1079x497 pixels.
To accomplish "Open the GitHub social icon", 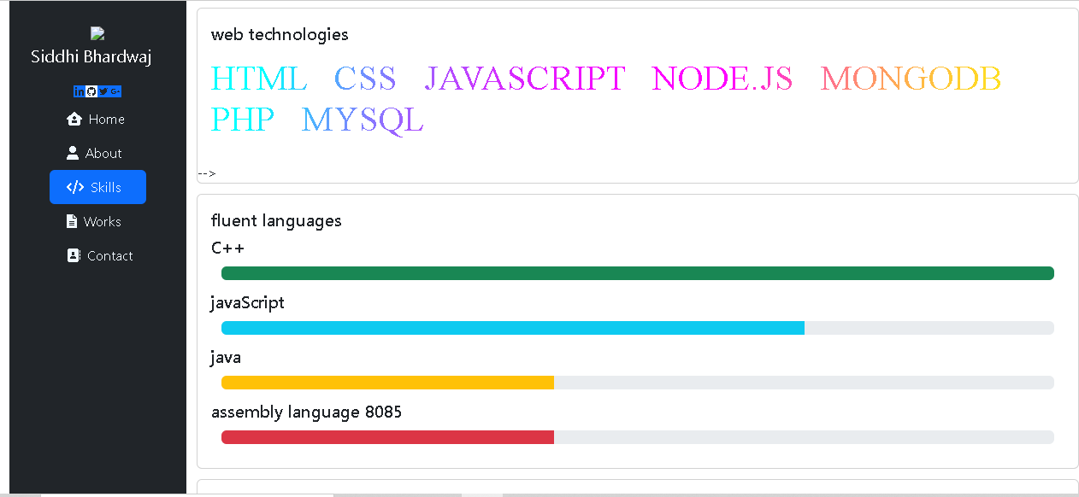I will 91,91.
